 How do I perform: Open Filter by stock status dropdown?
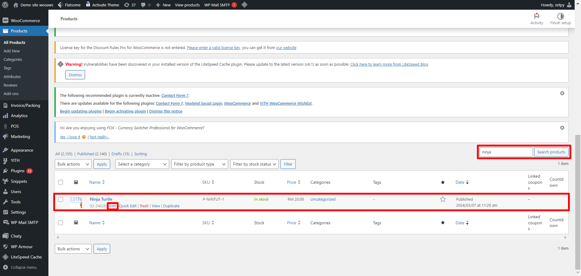254,164
